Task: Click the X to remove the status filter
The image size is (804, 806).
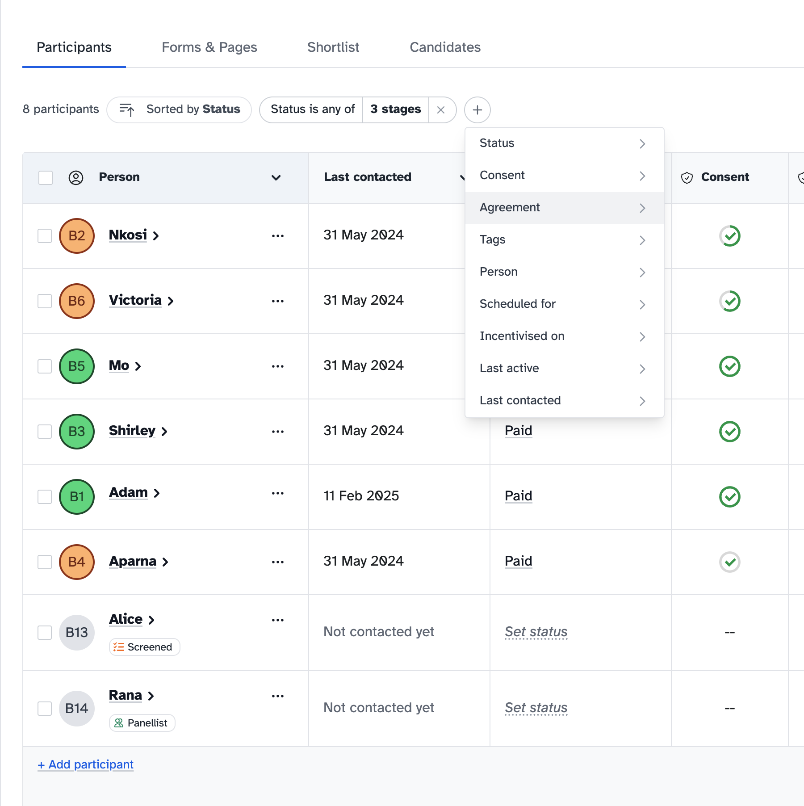Action: [x=442, y=109]
